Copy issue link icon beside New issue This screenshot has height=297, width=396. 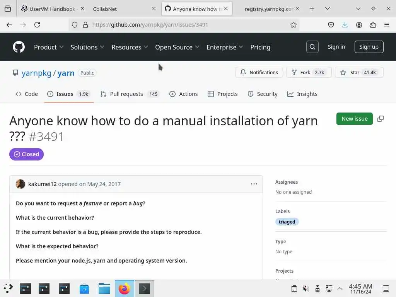tap(381, 119)
